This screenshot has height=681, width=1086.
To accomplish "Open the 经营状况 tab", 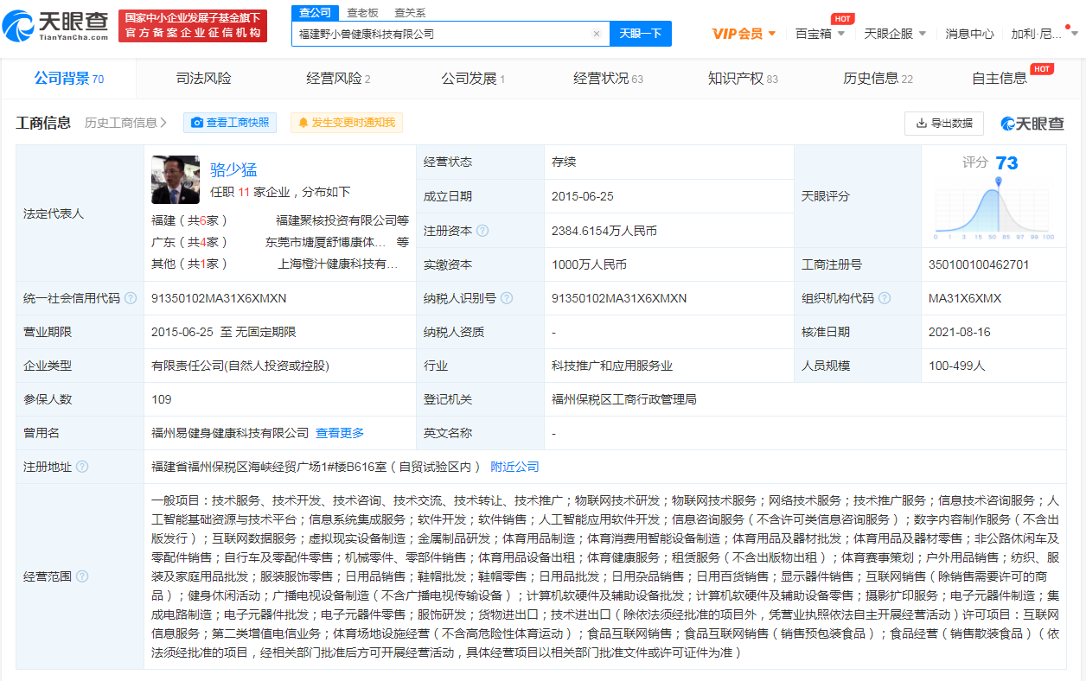I will pos(608,79).
